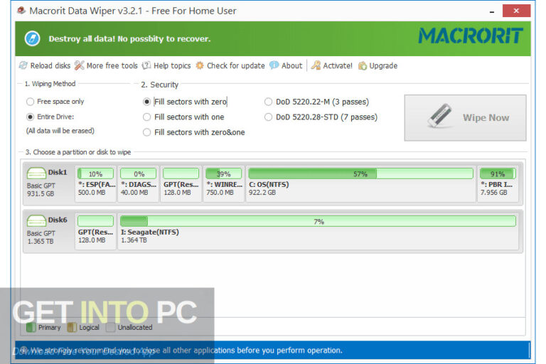Click the Upgrade package icon
Screen dimensions: 546x364
(x=362, y=65)
